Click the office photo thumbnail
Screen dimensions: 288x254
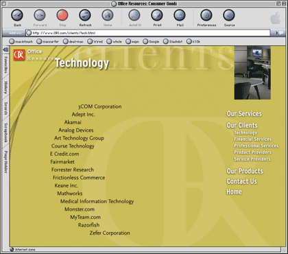pos(252,73)
